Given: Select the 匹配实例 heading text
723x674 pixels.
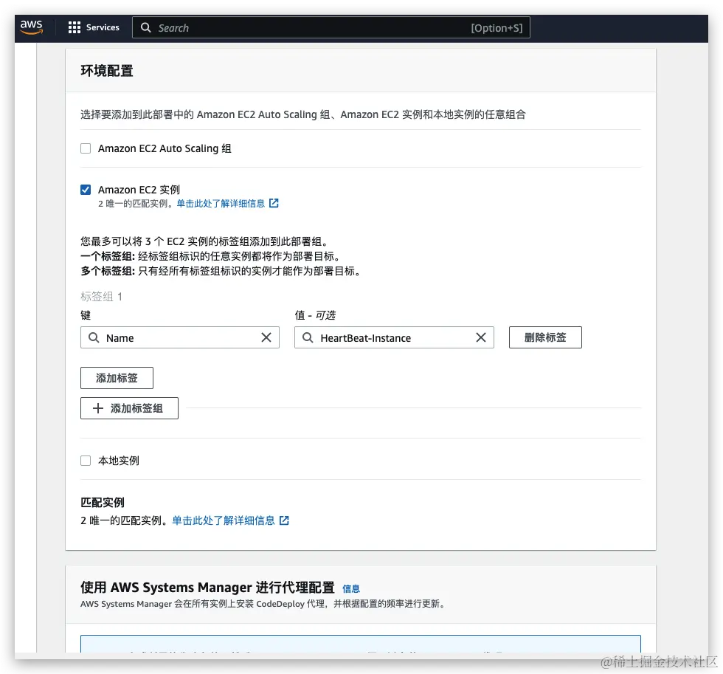Looking at the screenshot, I should coord(103,503).
